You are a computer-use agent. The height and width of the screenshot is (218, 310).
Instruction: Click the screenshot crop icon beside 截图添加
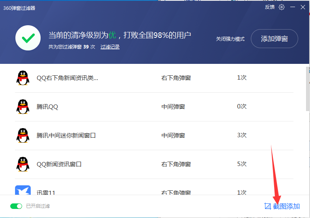(x=267, y=206)
